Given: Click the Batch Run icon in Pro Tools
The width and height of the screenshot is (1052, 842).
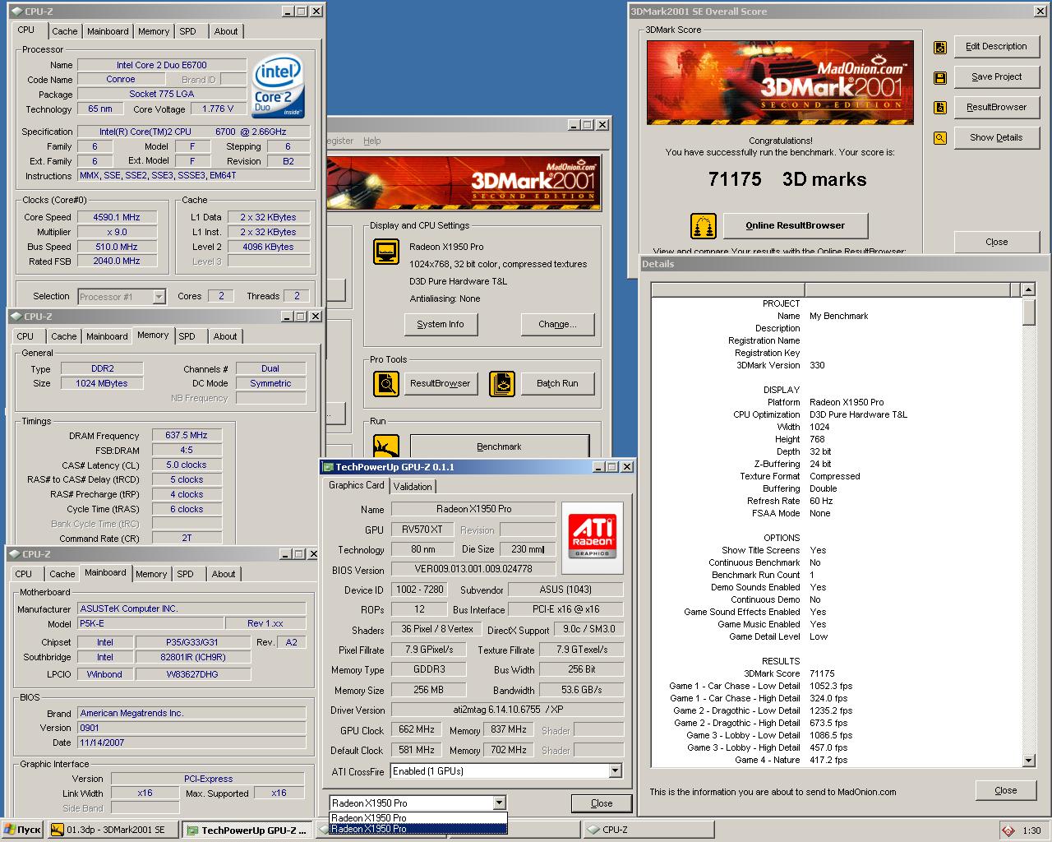Looking at the screenshot, I should point(501,383).
